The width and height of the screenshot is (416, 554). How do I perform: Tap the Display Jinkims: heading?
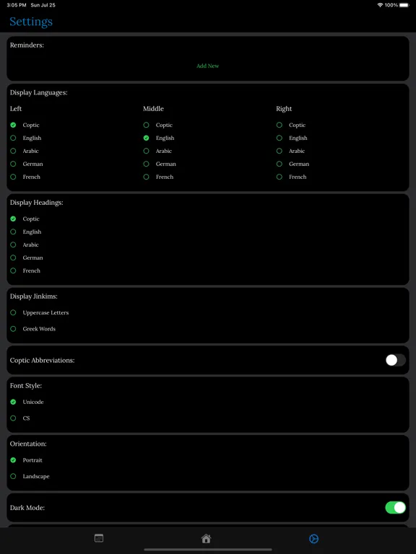point(34,296)
